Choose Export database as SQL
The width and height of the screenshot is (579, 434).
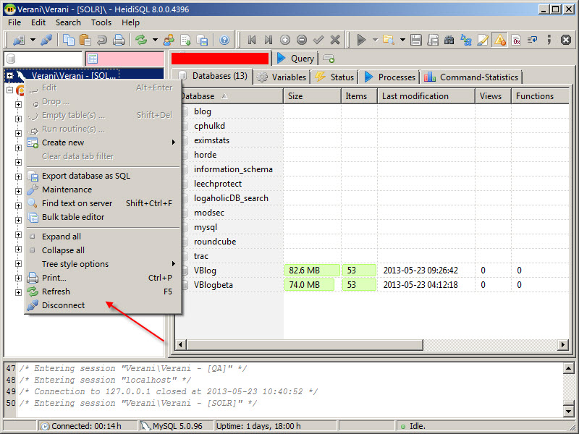(85, 176)
